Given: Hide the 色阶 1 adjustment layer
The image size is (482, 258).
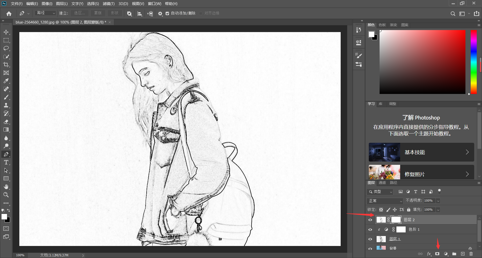Looking at the screenshot, I should [x=370, y=229].
